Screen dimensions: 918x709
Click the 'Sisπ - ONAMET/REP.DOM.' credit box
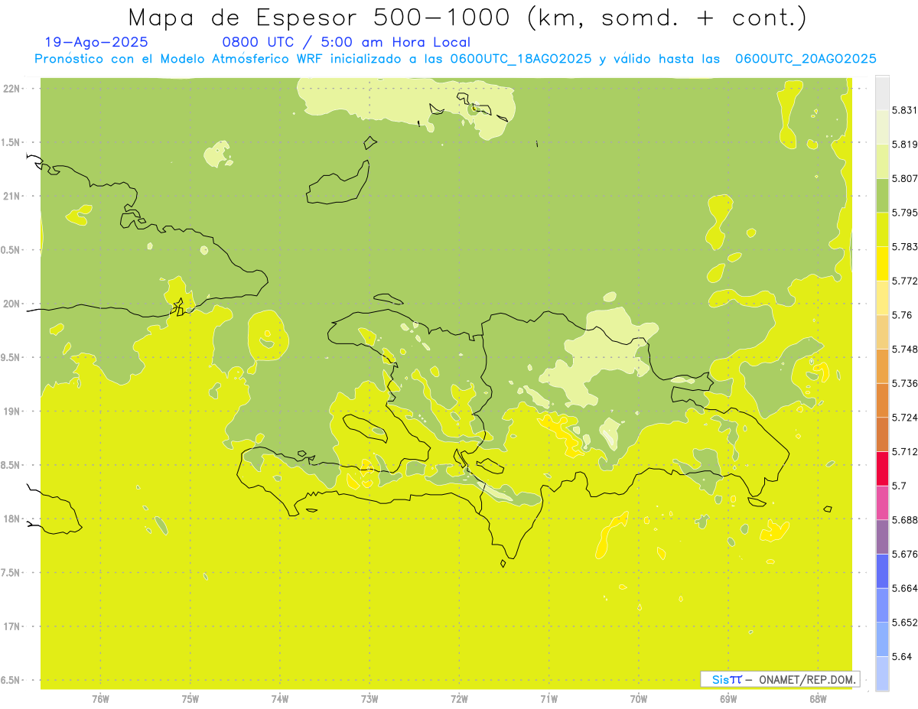click(780, 679)
